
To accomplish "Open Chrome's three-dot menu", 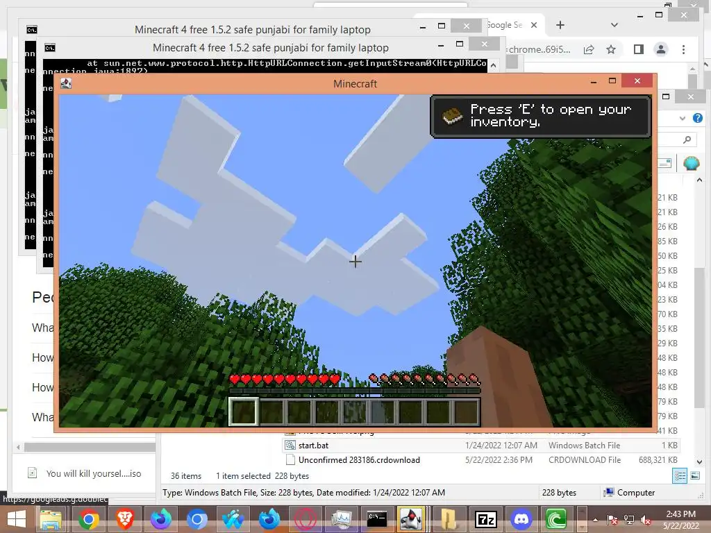I will (683, 49).
